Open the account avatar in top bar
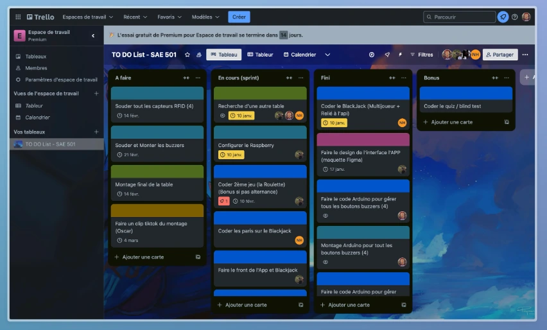 click(x=526, y=17)
